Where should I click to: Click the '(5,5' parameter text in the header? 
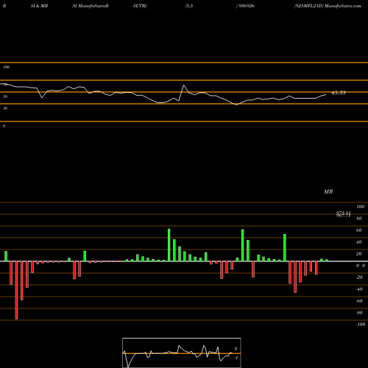188,6
